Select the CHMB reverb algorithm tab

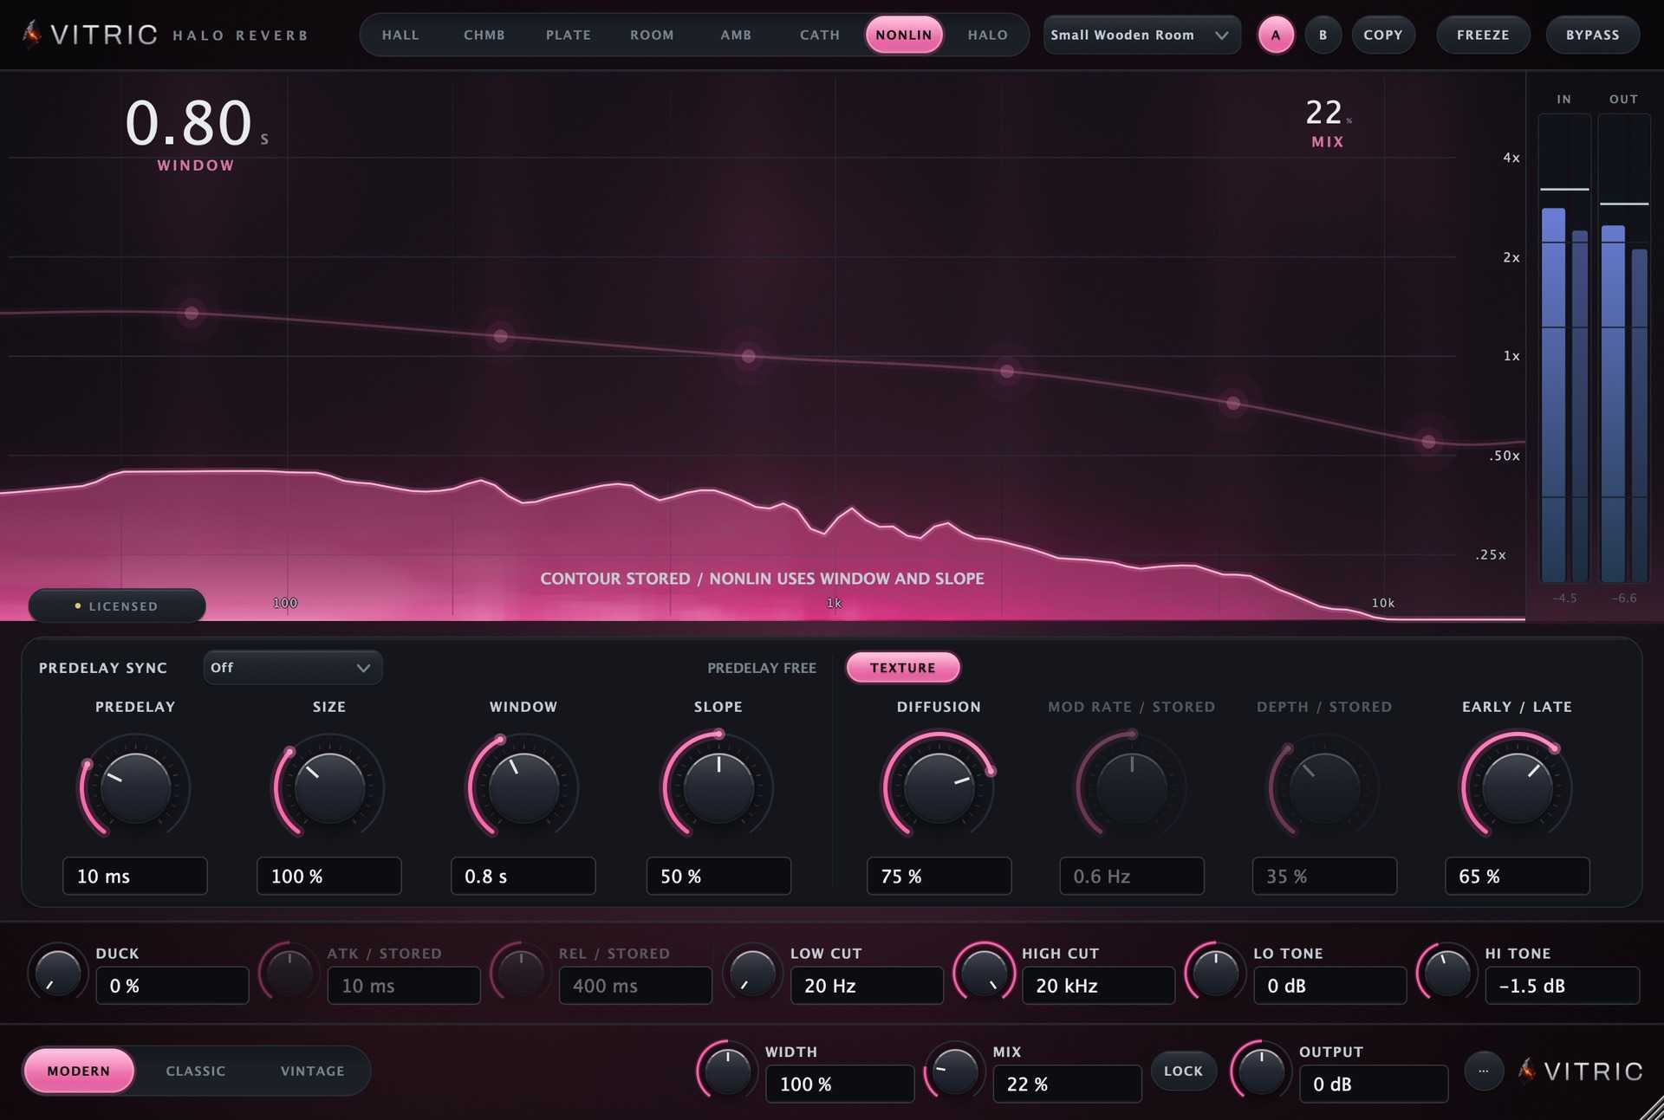click(484, 35)
